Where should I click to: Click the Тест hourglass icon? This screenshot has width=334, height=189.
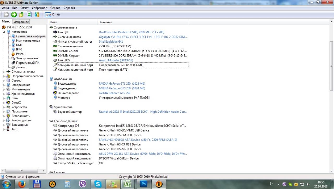tap(9, 129)
